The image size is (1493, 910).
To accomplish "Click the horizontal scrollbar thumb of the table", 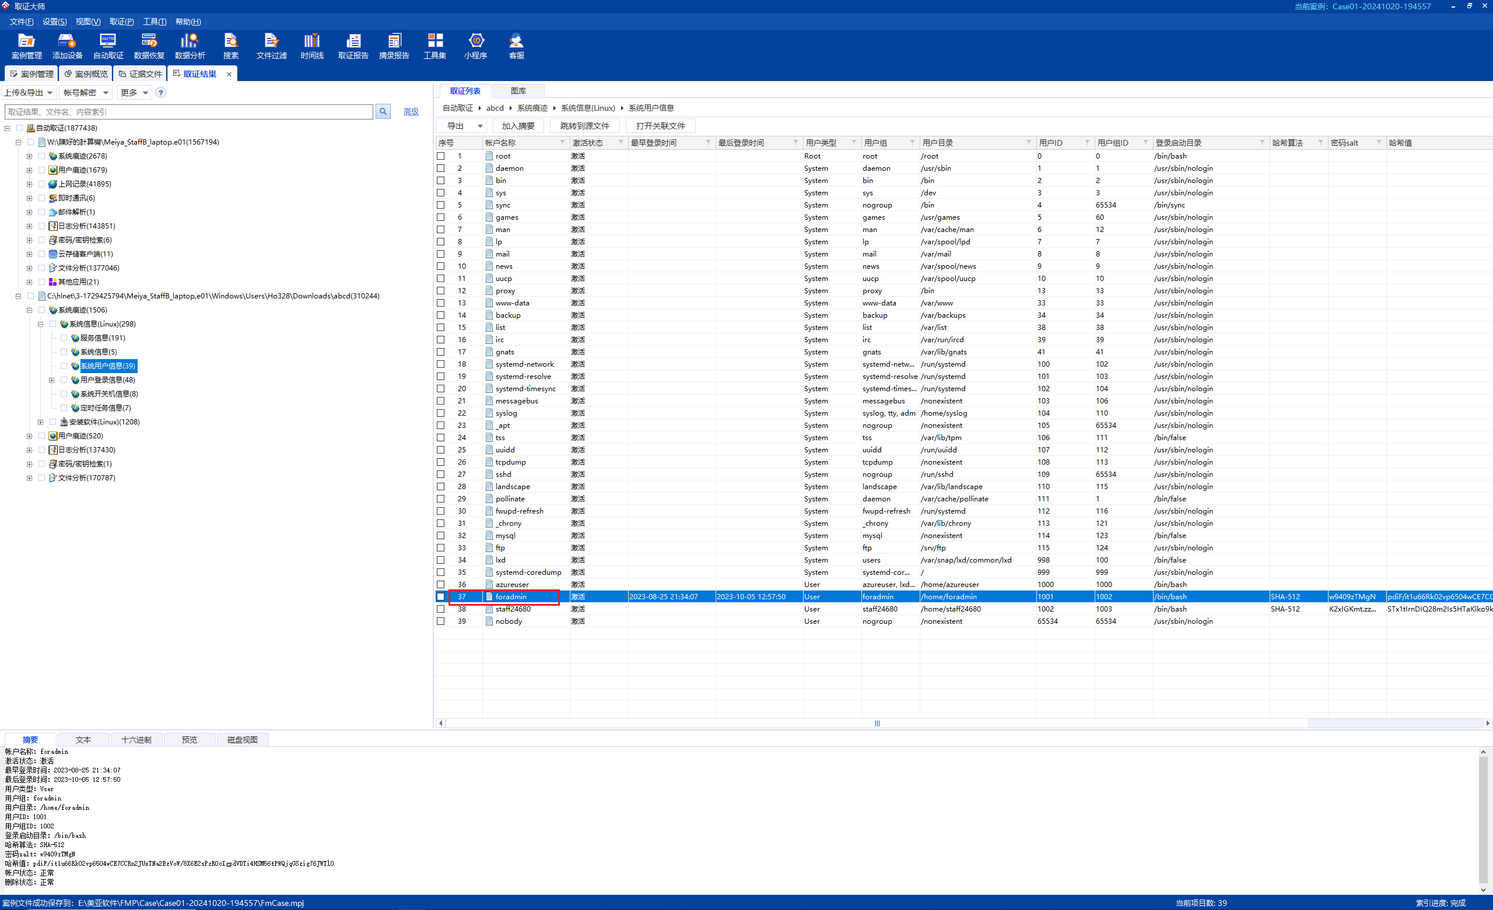I will pyautogui.click(x=877, y=723).
